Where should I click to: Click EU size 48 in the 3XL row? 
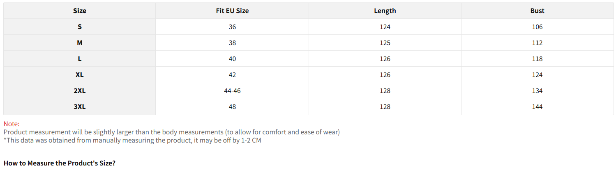[232, 107]
